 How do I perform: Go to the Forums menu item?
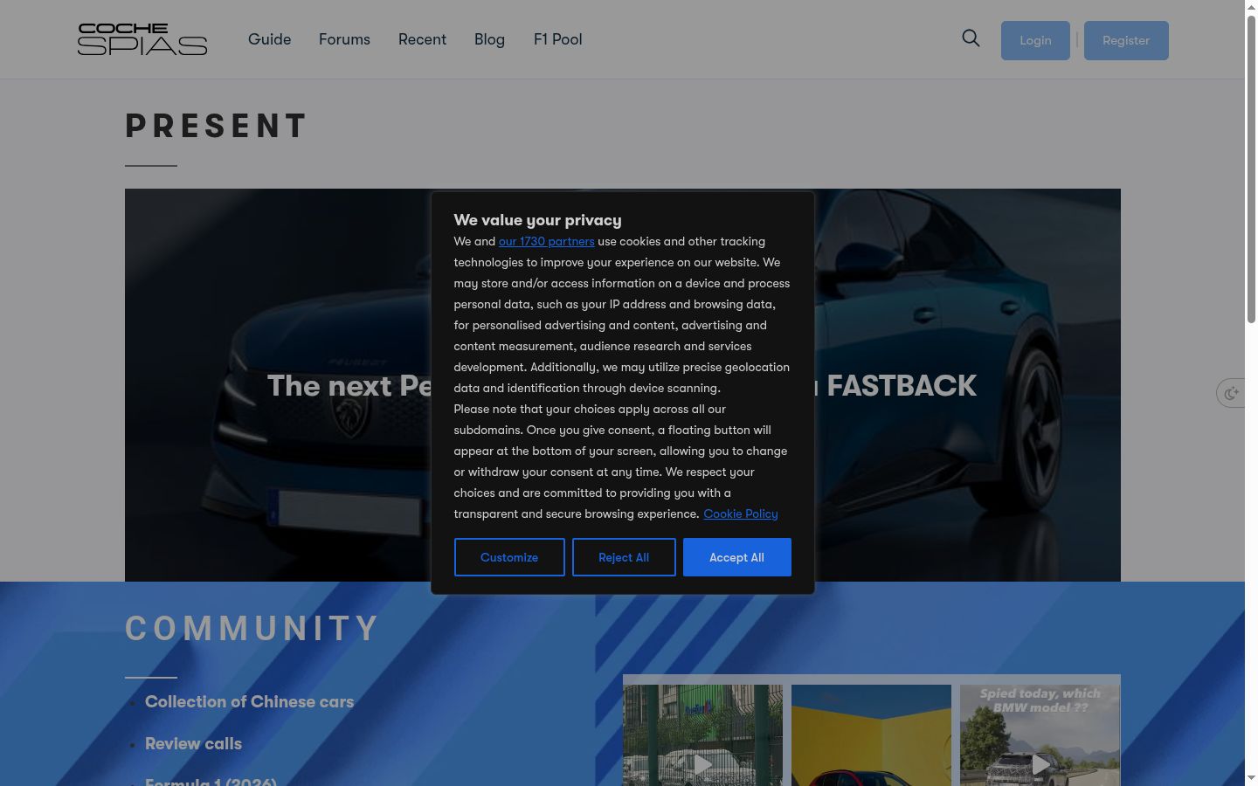344,39
